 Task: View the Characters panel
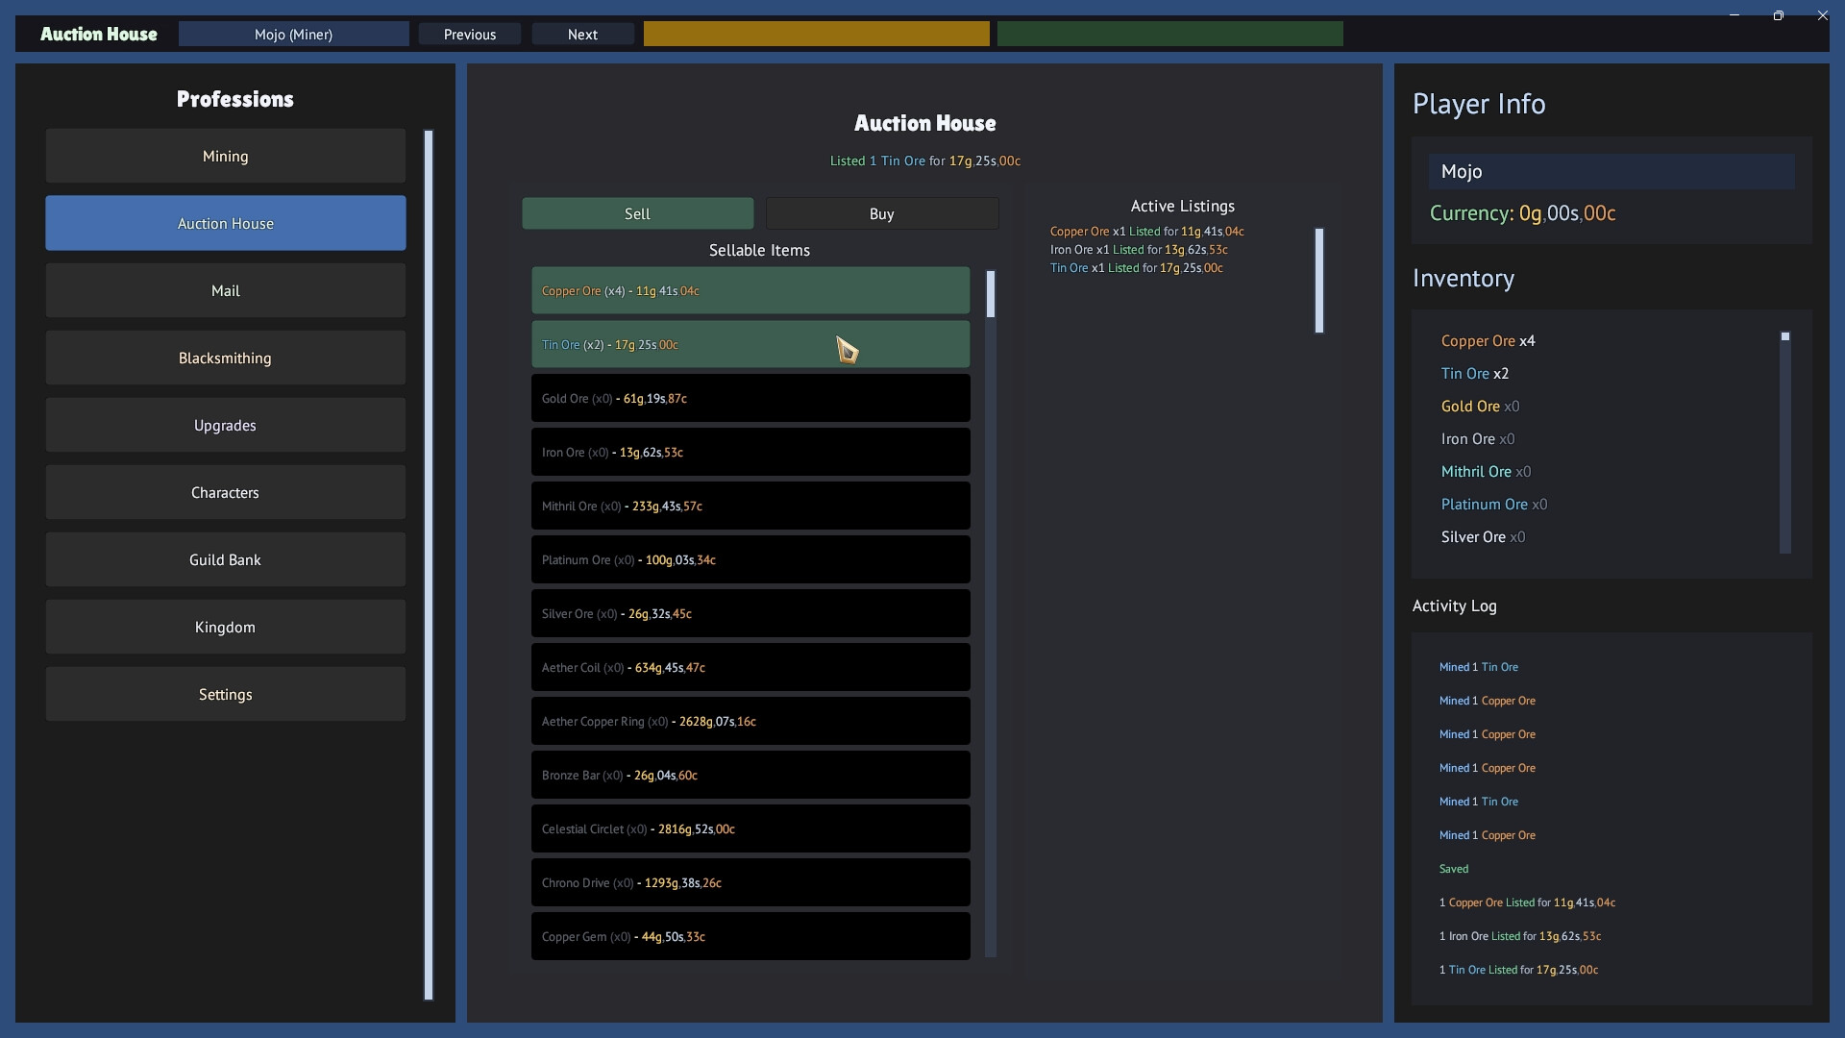tap(225, 492)
